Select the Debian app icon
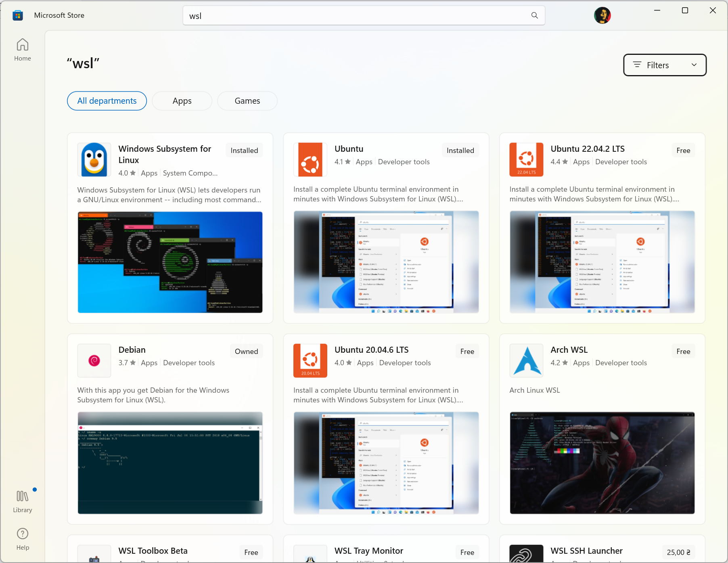Image resolution: width=728 pixels, height=563 pixels. point(94,360)
